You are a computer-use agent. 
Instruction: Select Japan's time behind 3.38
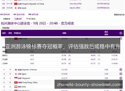click(106, 74)
